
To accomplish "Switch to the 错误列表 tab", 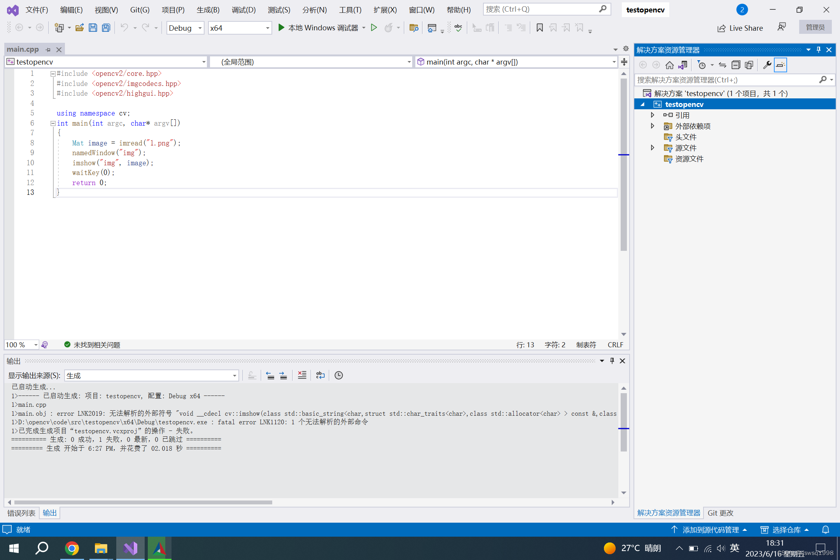I will point(21,513).
